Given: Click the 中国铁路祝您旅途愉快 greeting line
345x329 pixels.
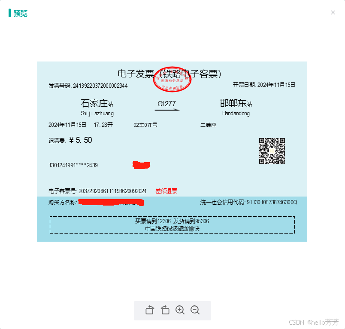Looking at the screenshot, I should 172,228.
